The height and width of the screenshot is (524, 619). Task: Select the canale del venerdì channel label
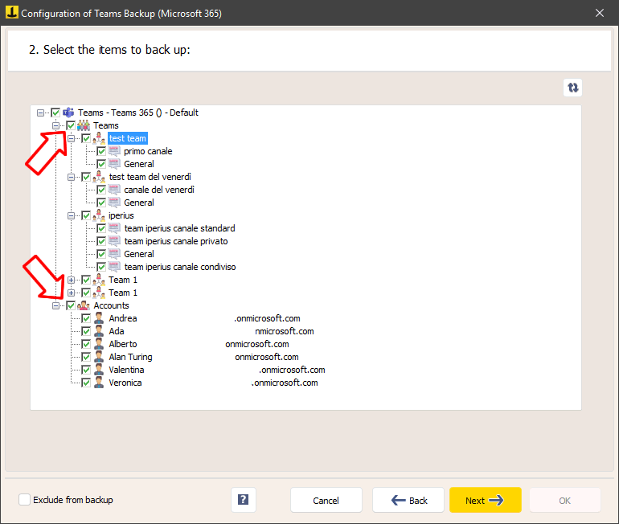click(x=159, y=190)
